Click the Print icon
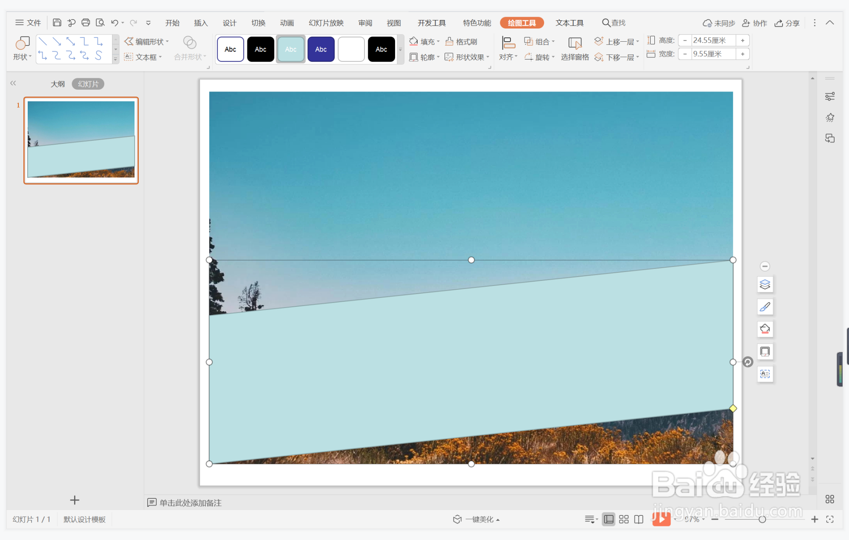Image resolution: width=849 pixels, height=540 pixels. 86,23
